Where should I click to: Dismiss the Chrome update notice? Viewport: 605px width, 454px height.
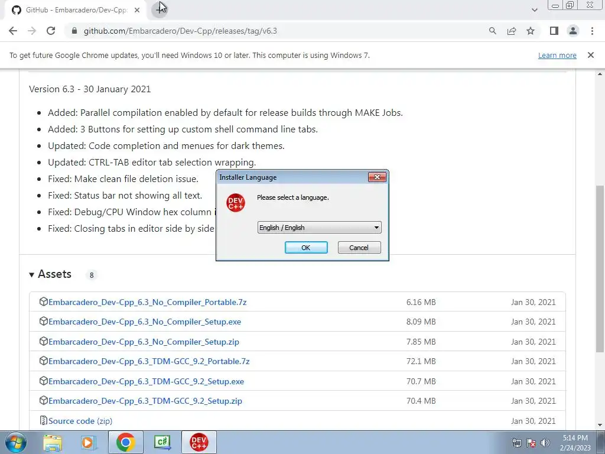tap(590, 55)
